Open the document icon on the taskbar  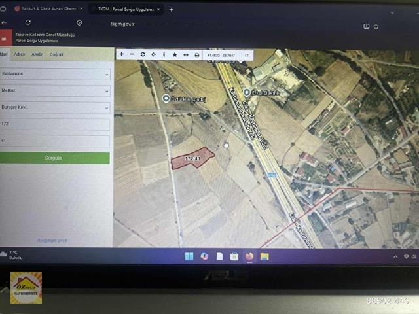coord(219,256)
